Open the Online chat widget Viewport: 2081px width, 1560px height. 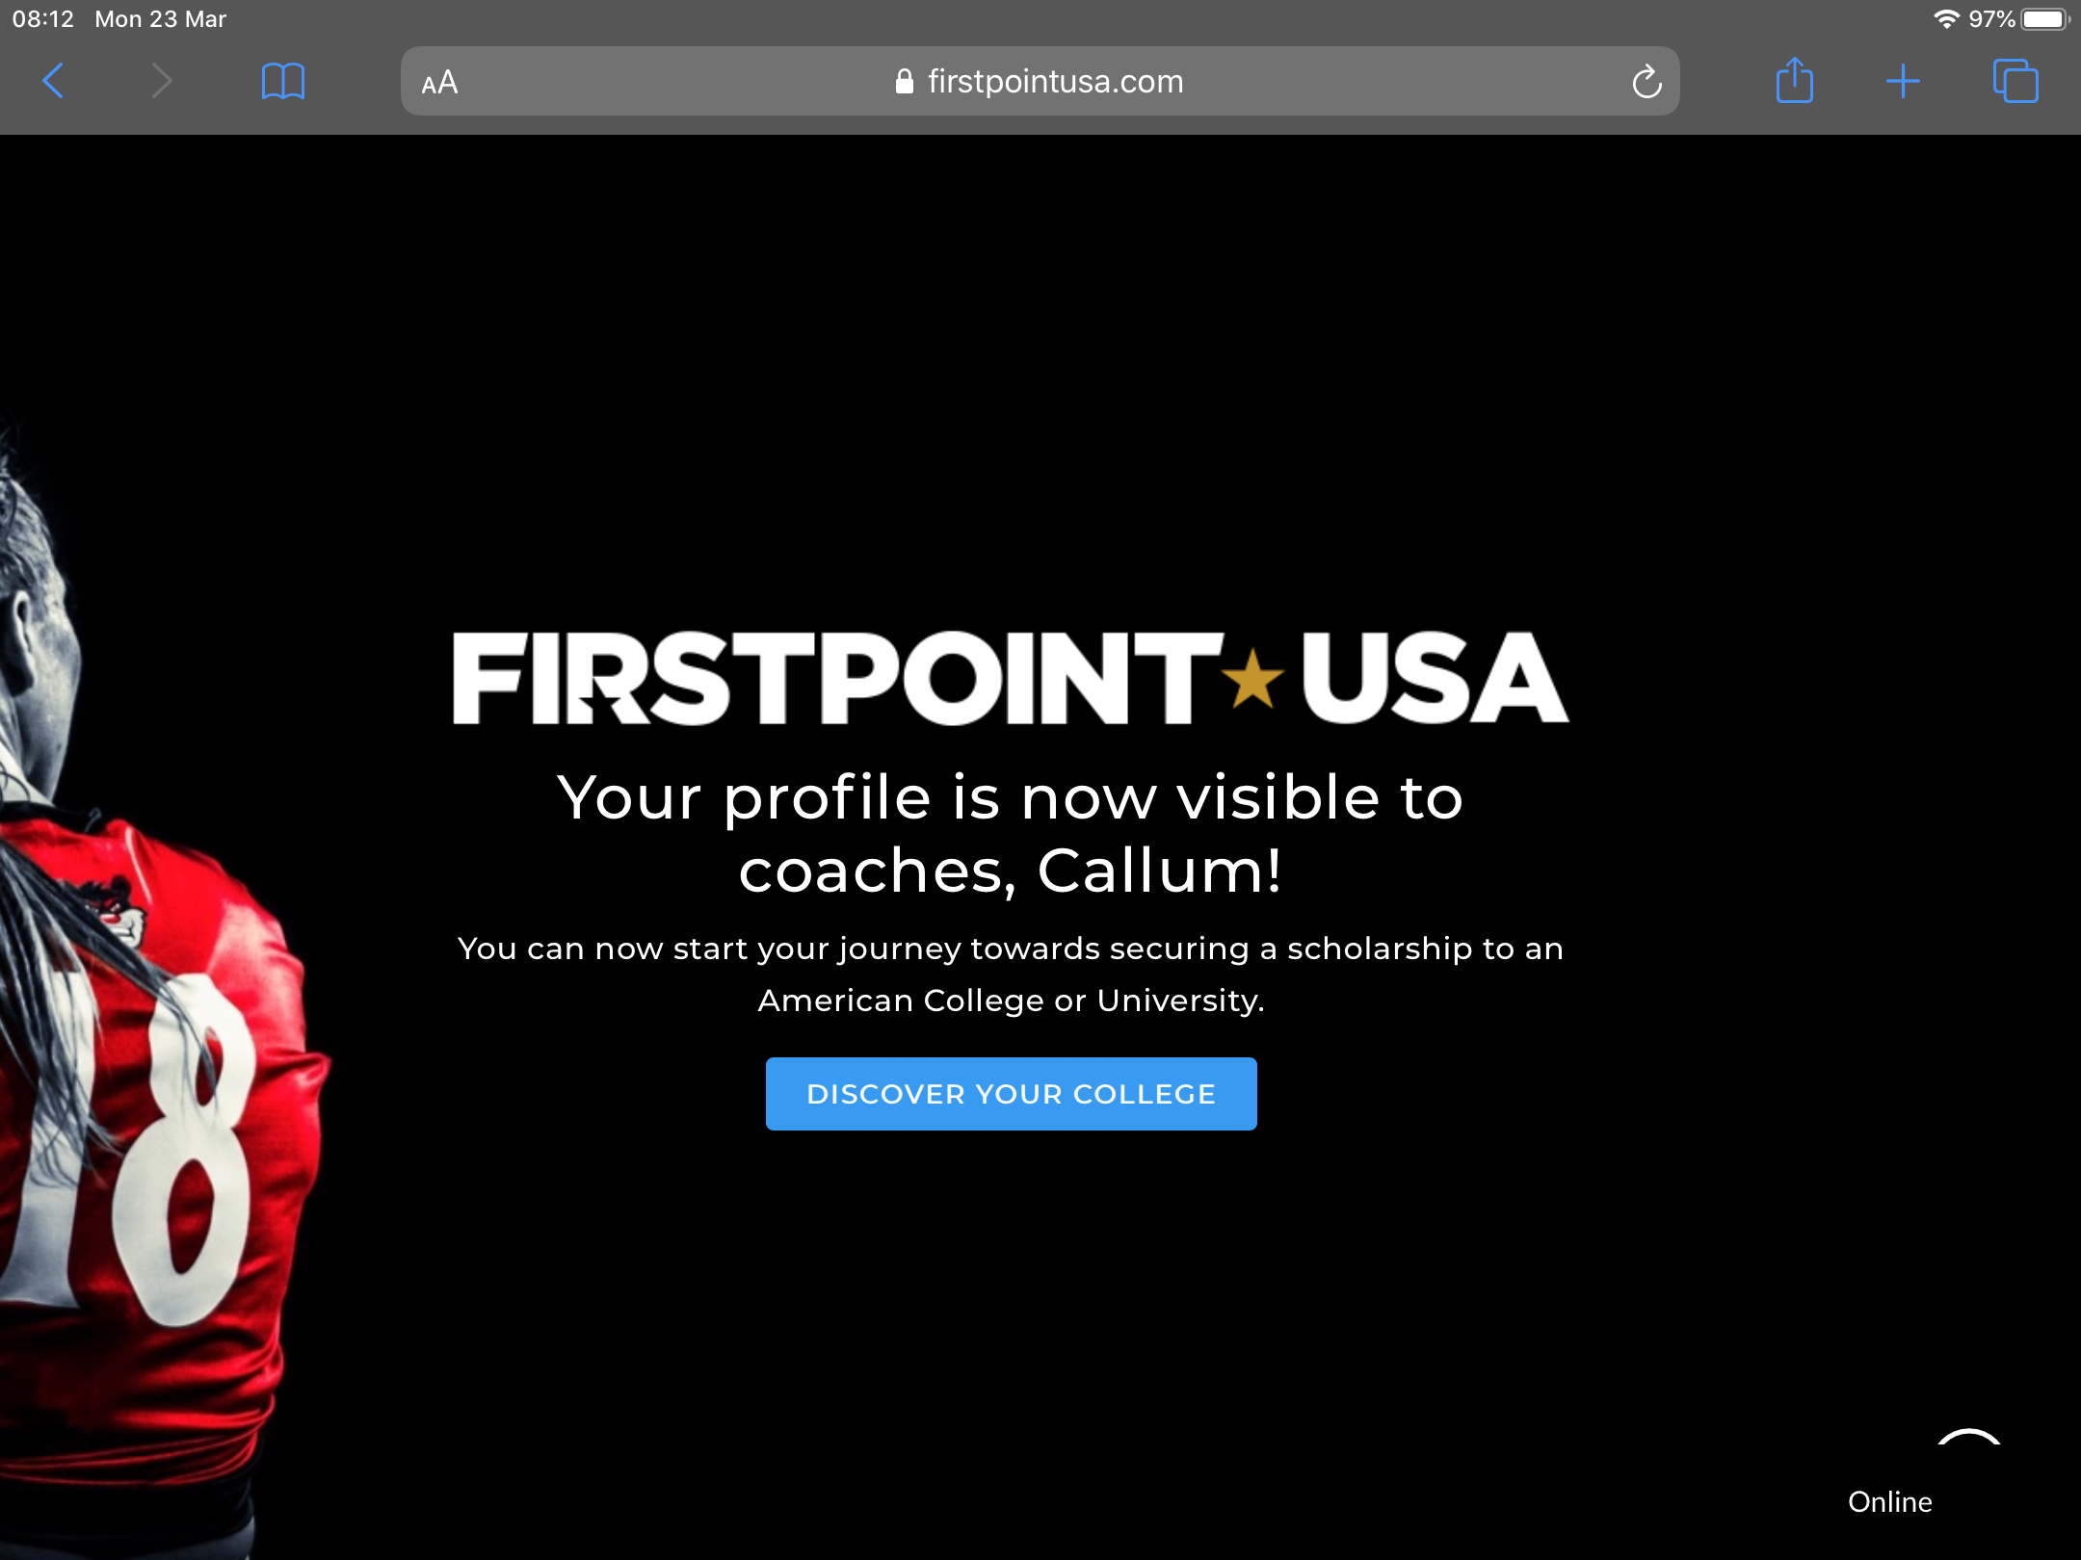coord(1890,1502)
